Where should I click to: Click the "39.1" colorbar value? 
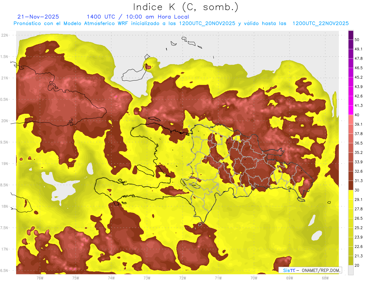click(x=359, y=124)
